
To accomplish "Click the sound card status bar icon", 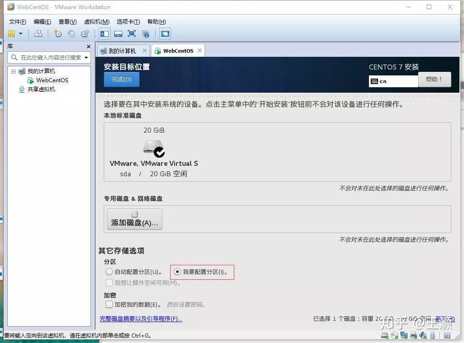I will (x=423, y=336).
